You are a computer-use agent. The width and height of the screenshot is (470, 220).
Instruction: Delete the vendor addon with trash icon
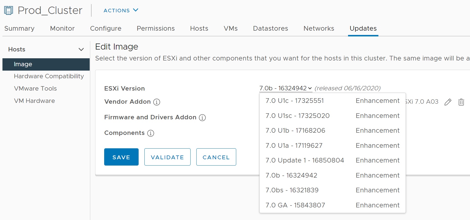[x=461, y=102]
